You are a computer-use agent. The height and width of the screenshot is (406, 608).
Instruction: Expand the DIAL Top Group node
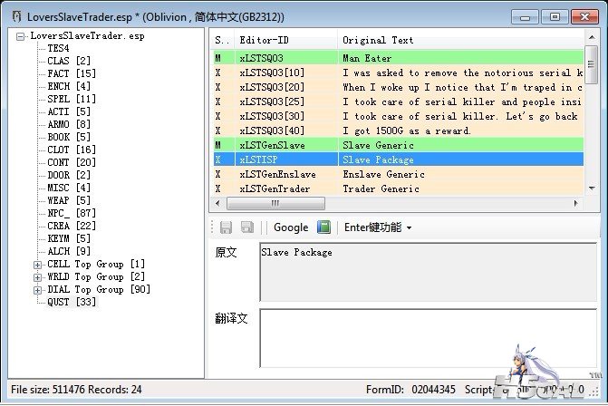pyautogui.click(x=37, y=289)
